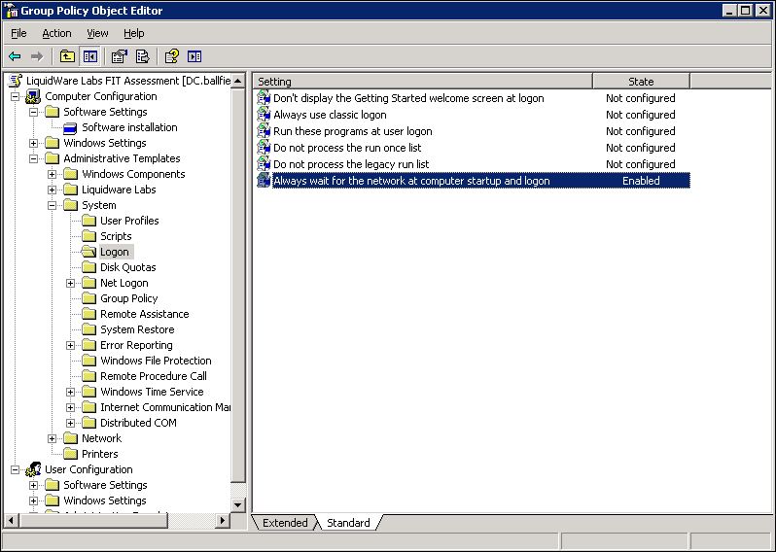Click the Software installation node icon

point(70,127)
